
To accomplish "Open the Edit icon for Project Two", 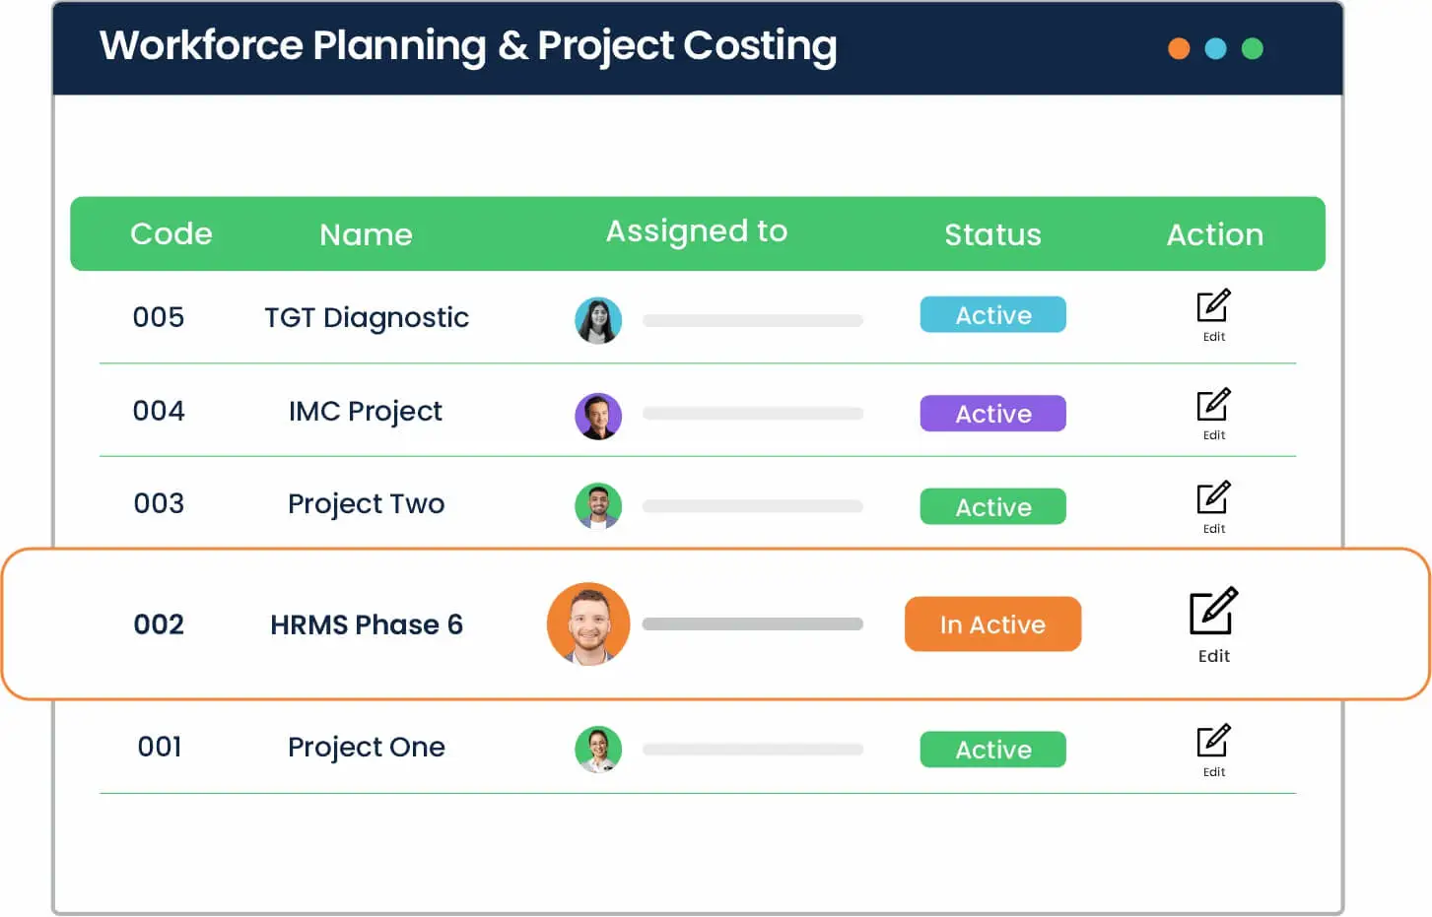I will 1213,498.
